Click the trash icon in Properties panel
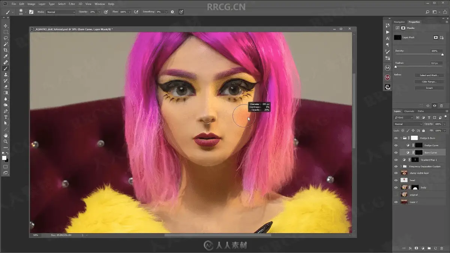450x253 pixels. click(441, 106)
